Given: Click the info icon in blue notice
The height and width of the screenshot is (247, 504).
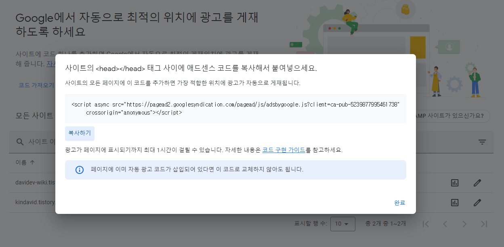Looking at the screenshot, I should [x=80, y=170].
